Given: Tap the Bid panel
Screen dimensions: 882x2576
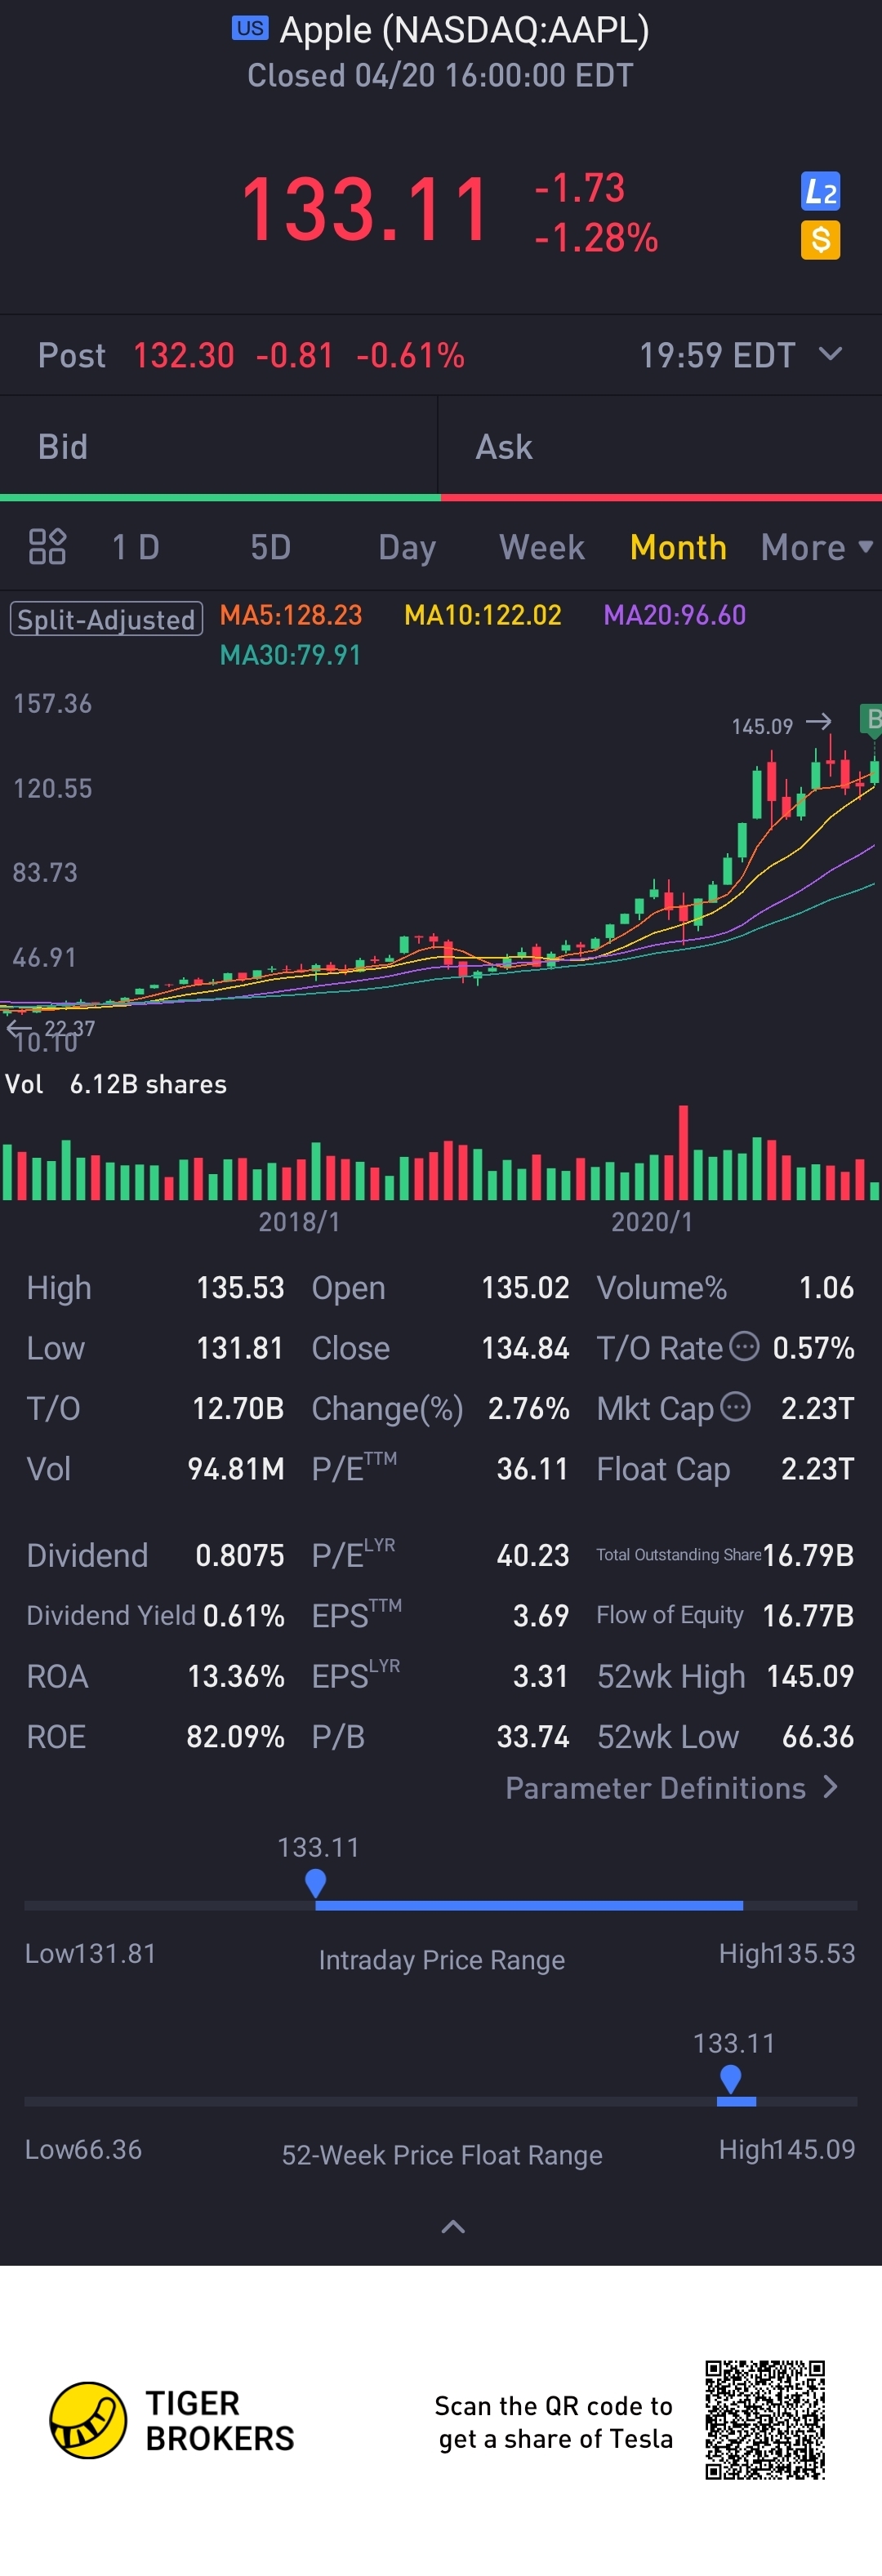Looking at the screenshot, I should click(219, 447).
